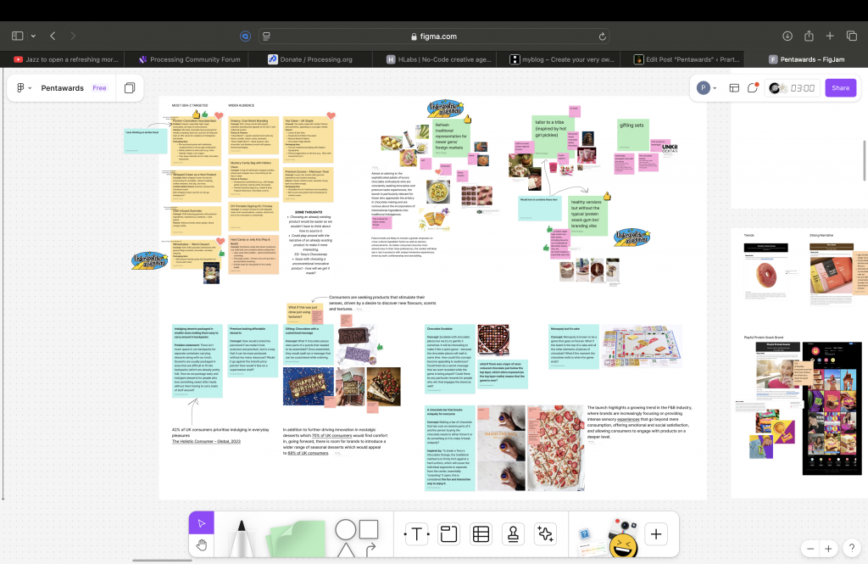This screenshot has height=564, width=868.
Task: Open comments with notification dot
Action: pos(753,88)
